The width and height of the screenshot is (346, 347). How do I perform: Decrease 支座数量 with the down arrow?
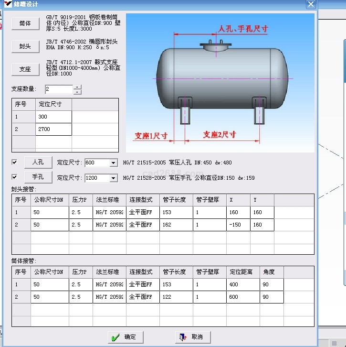pyautogui.click(x=77, y=92)
